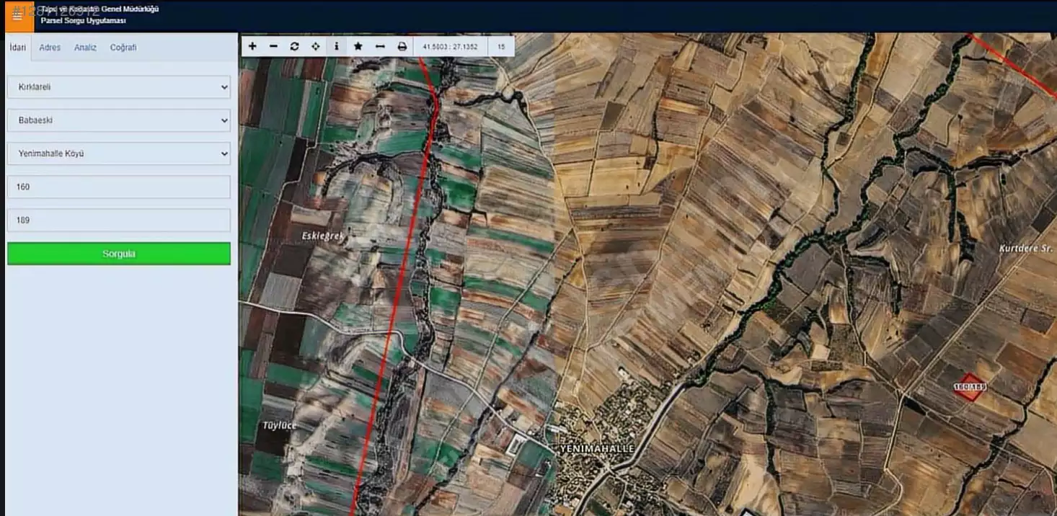Image resolution: width=1057 pixels, height=516 pixels.
Task: Open the Babaeski district dropdown
Action: 119,120
